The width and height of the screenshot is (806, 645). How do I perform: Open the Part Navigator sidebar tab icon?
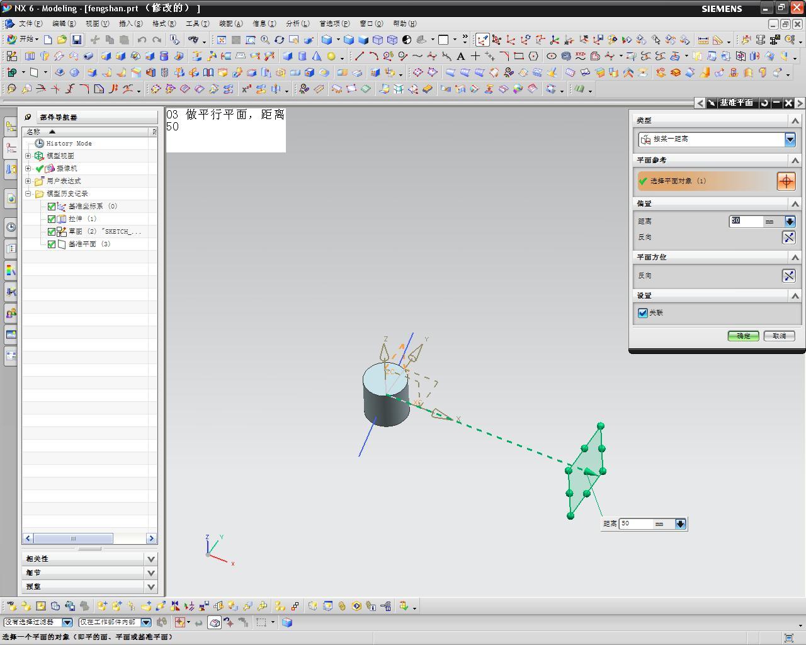11,149
